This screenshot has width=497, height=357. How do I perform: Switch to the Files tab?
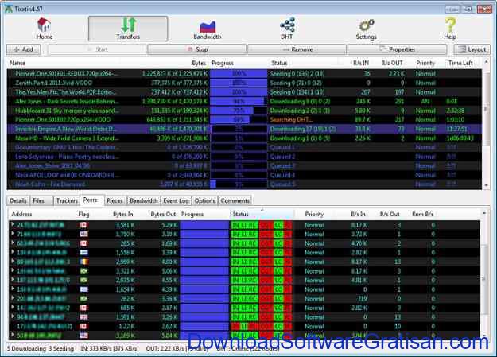point(41,200)
